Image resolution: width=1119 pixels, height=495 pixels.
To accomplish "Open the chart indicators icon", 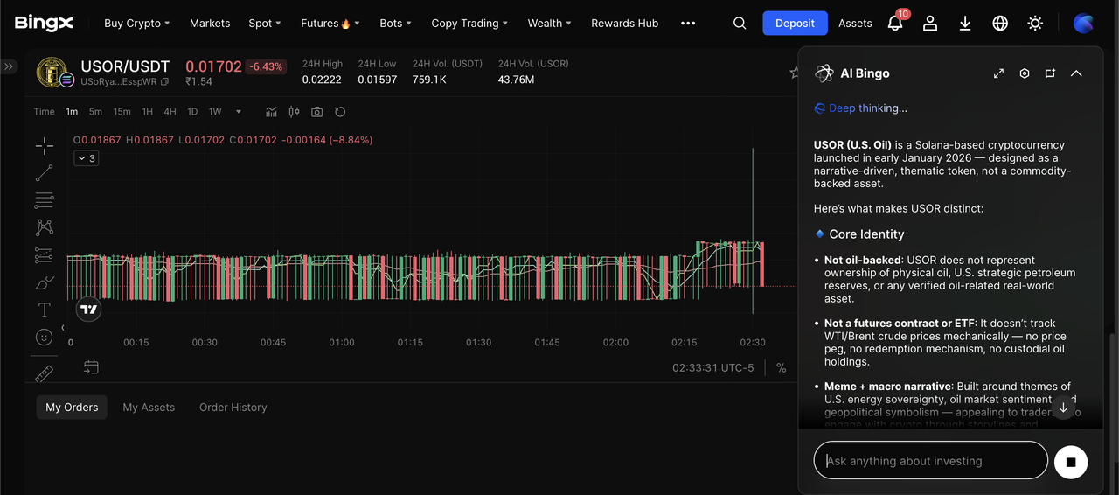I will pyautogui.click(x=271, y=112).
